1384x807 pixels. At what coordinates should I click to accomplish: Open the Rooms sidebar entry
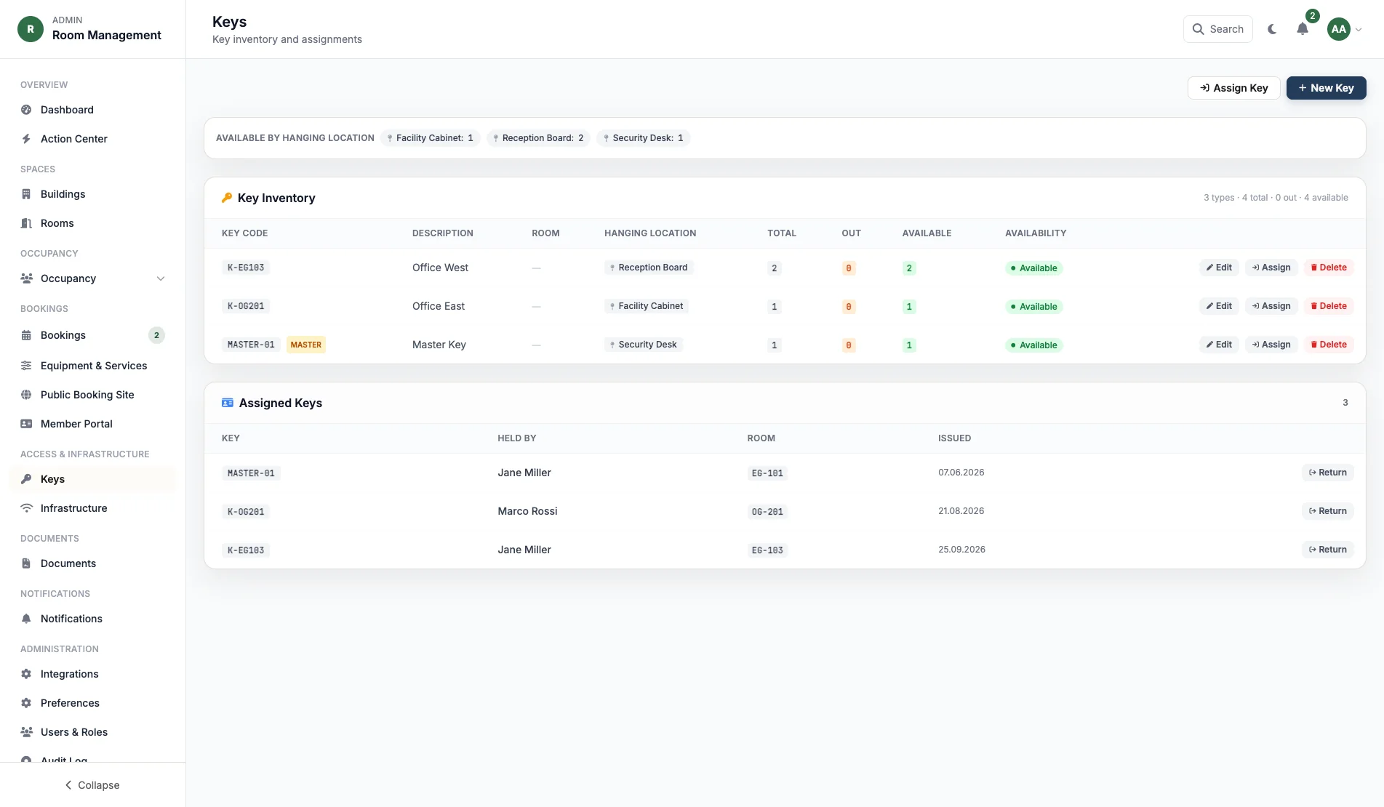pos(93,223)
